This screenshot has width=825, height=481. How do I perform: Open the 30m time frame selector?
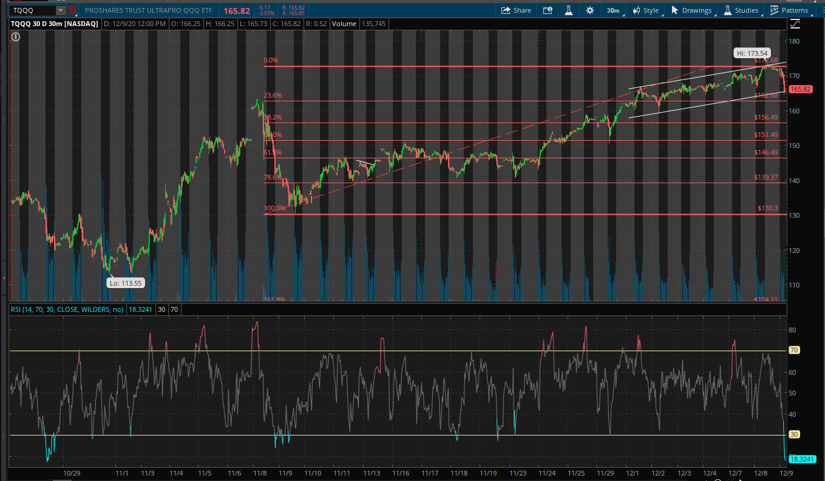613,10
